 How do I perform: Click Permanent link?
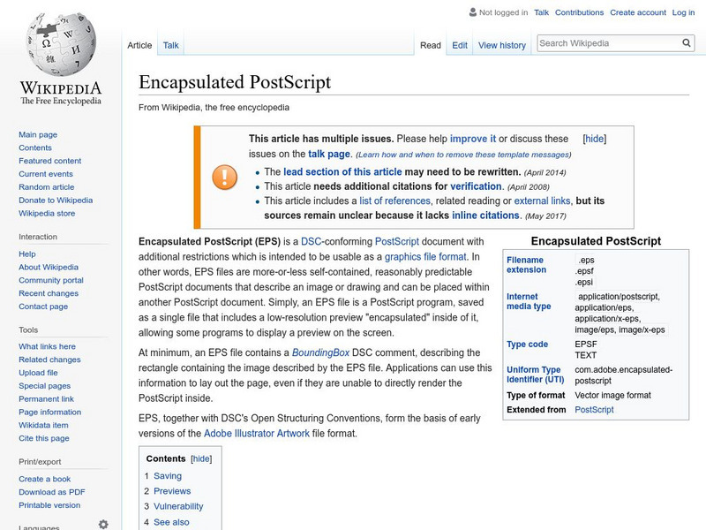[47, 398]
